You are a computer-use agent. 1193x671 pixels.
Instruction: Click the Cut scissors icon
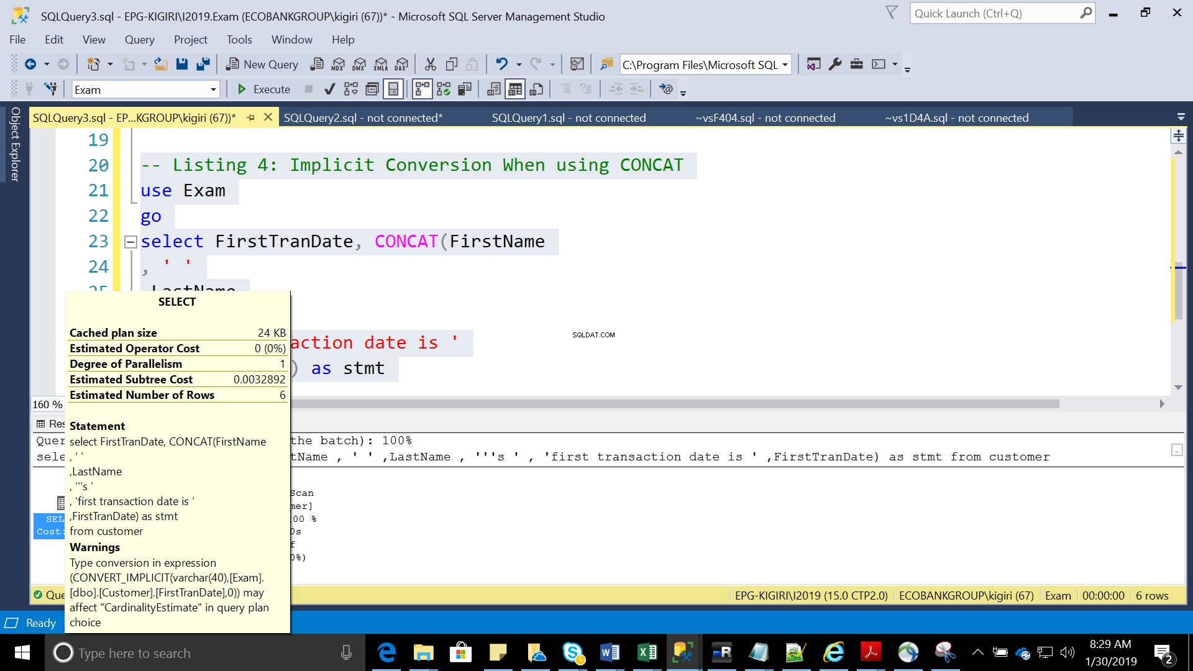(x=431, y=64)
